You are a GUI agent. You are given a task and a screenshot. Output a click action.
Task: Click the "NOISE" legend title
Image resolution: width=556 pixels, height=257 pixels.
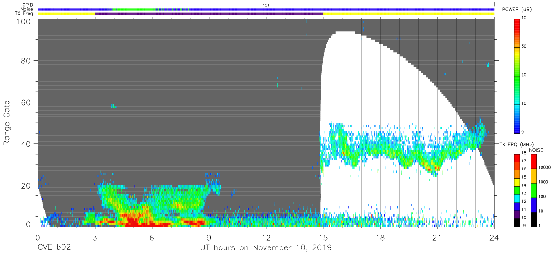point(536,150)
